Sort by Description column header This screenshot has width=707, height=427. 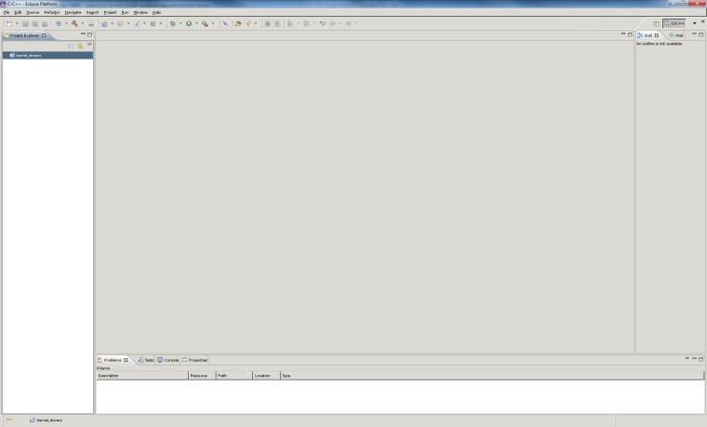point(140,376)
